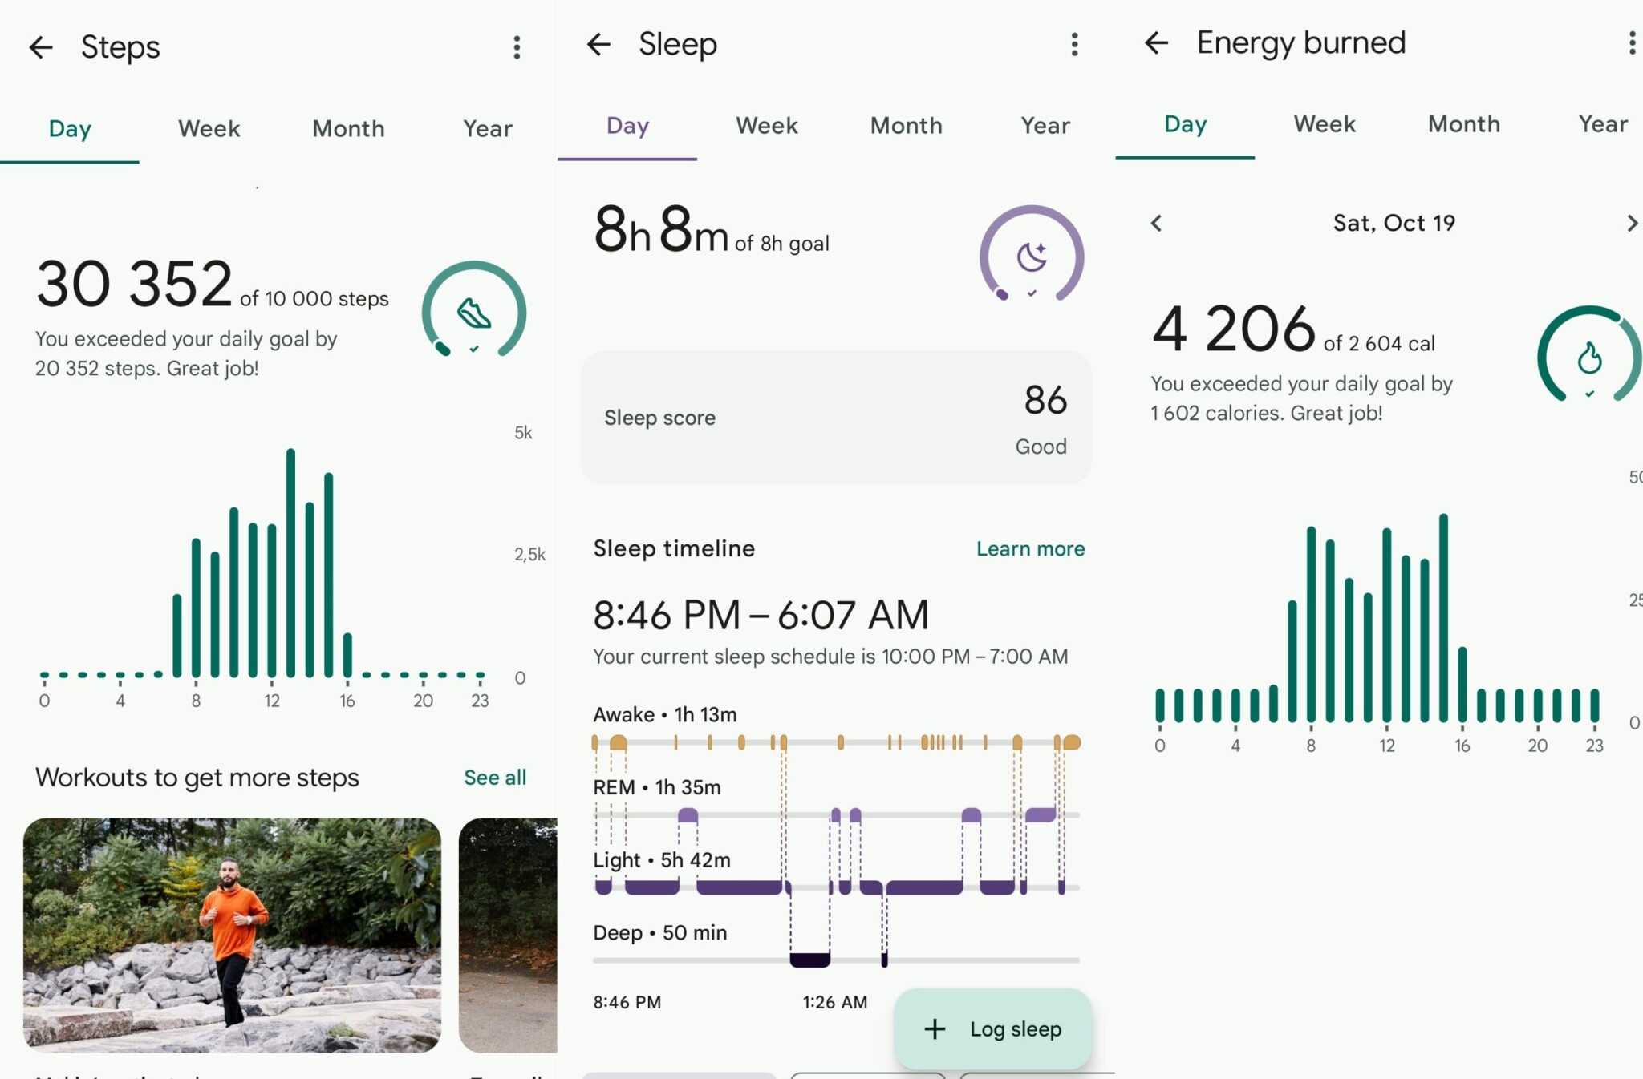This screenshot has height=1079, width=1643.
Task: Click the Sleep moon icon
Action: point(1033,254)
